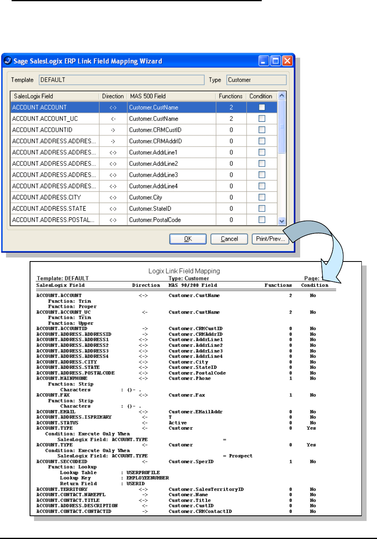Tick Condition checkbox for ACCOUNT.ACCOUNTID row
The height and width of the screenshot is (539, 377).
click(262, 130)
